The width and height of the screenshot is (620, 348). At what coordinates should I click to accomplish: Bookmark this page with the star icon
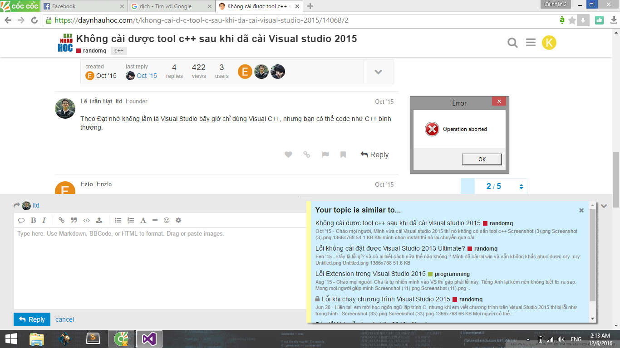(572, 20)
